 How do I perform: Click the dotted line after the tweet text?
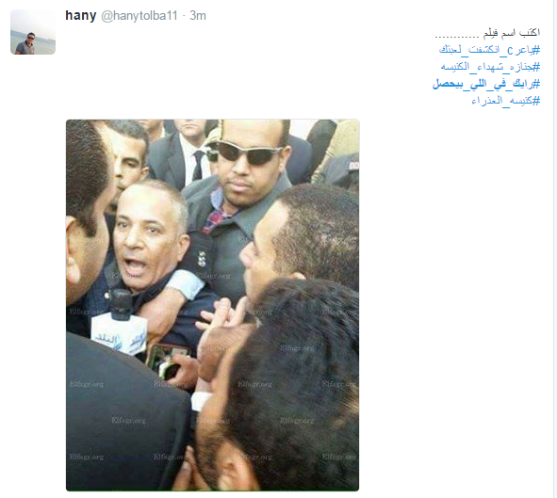[457, 36]
